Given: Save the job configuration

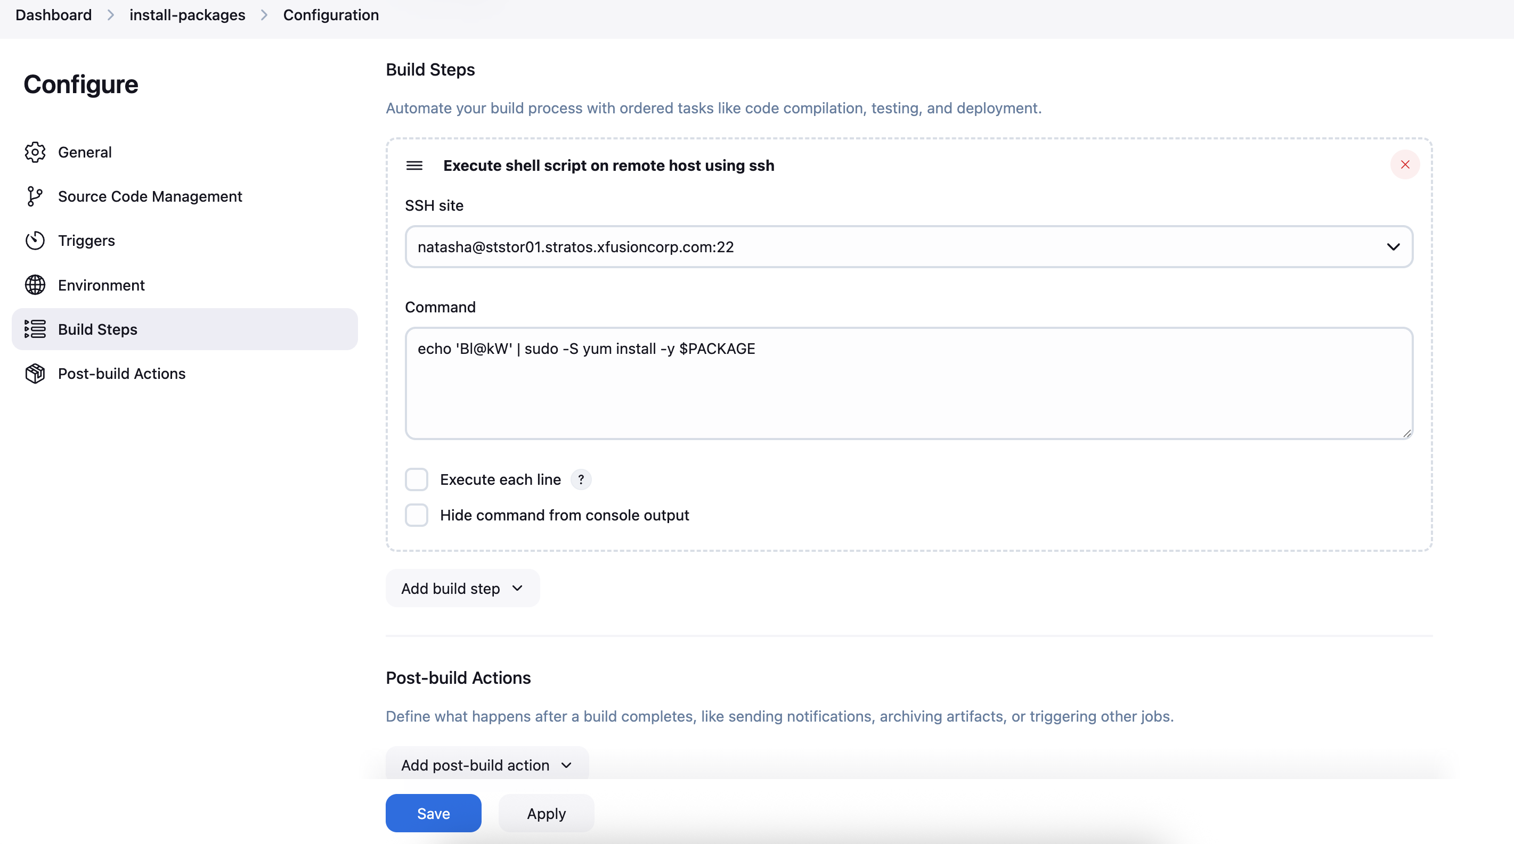Looking at the screenshot, I should point(433,814).
